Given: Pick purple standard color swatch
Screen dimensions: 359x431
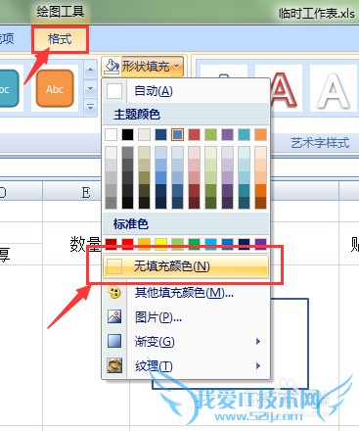Looking at the screenshot, I should (260, 244).
